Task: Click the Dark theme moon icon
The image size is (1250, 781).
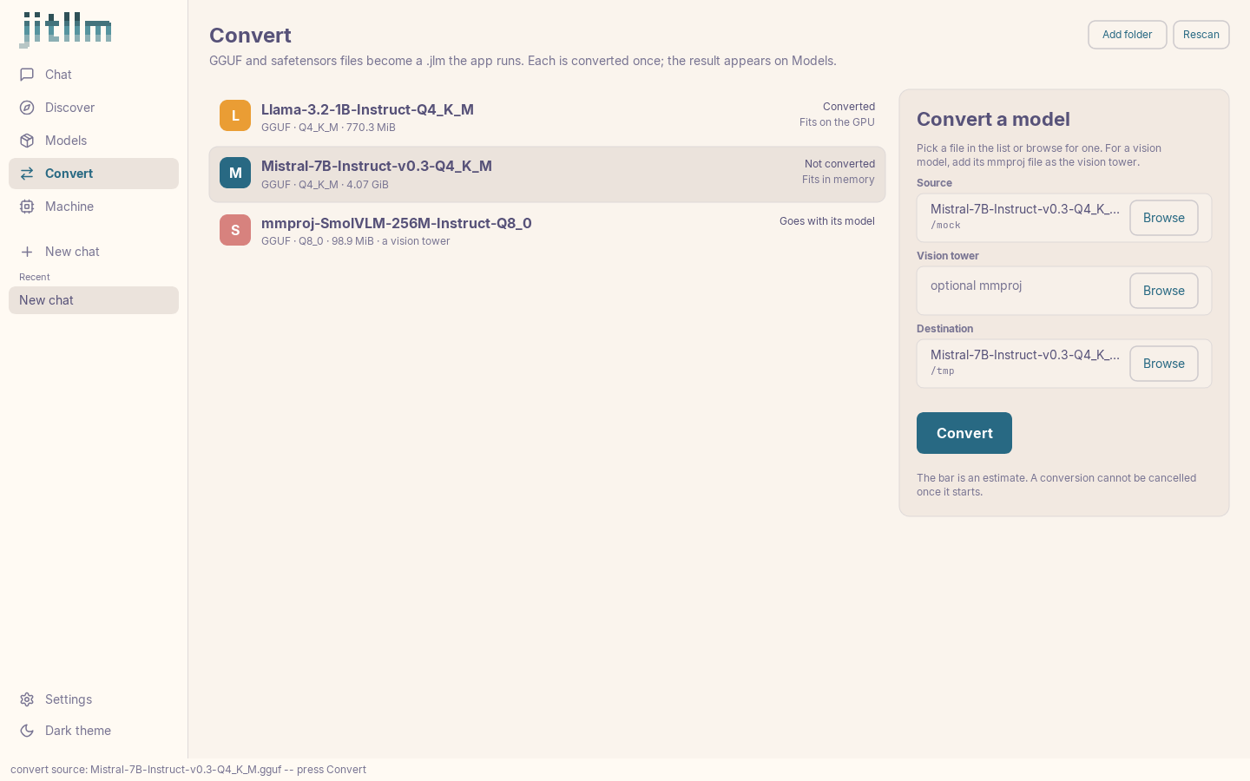Action: tap(27, 731)
